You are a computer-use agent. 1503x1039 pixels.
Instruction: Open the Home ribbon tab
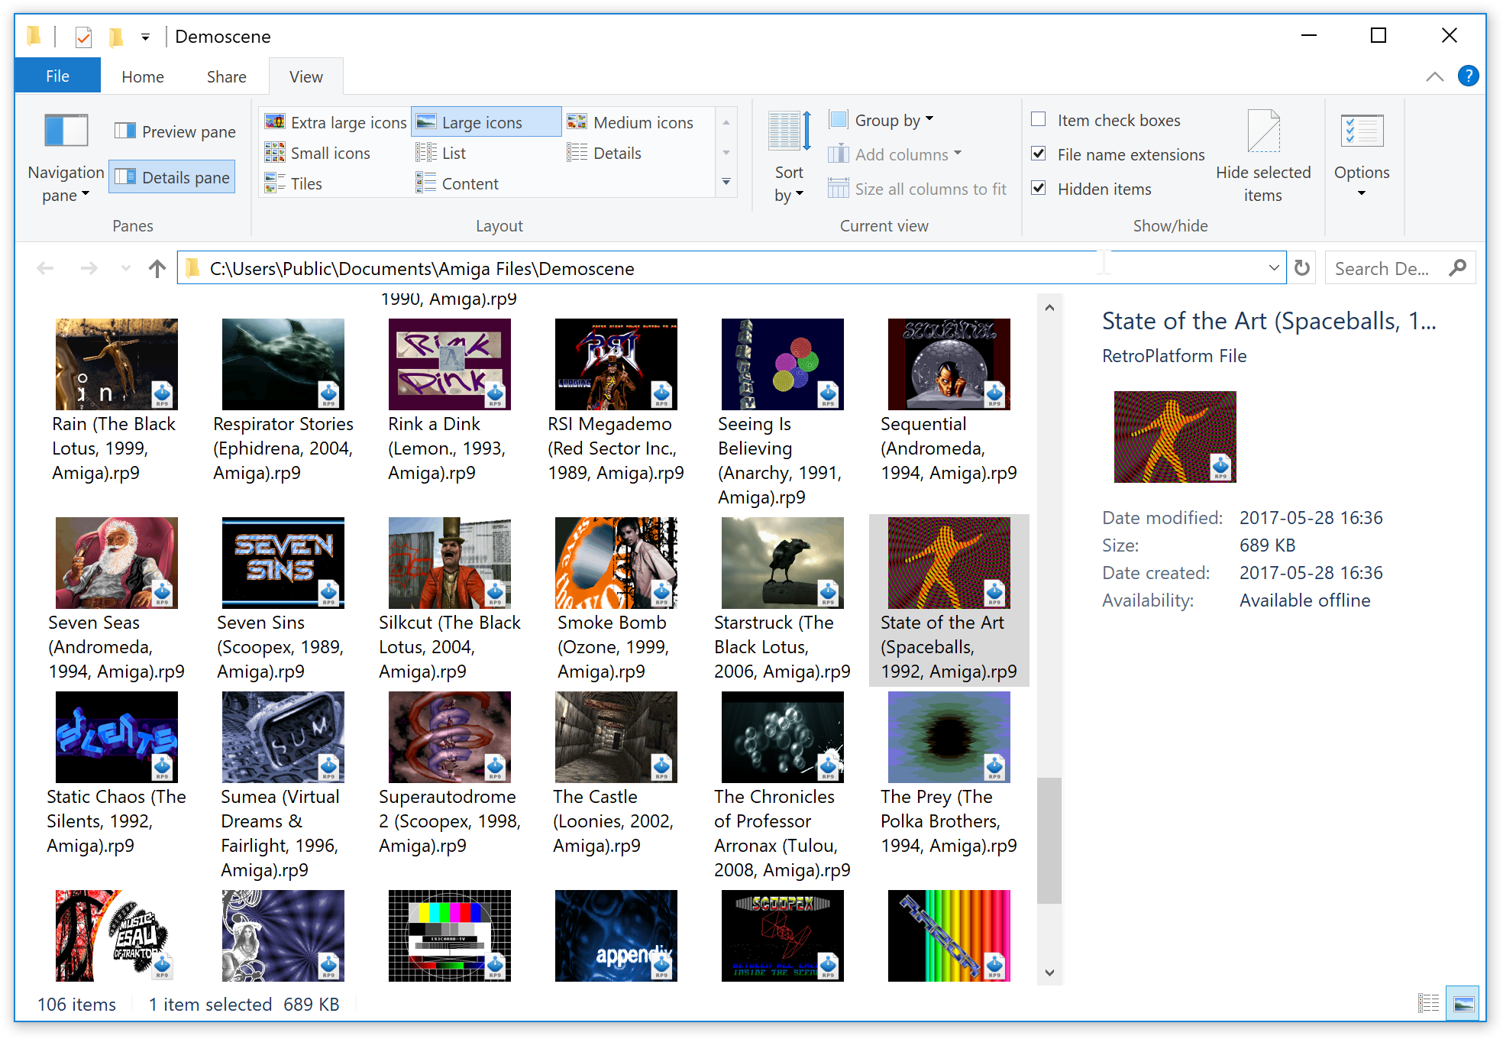(141, 76)
